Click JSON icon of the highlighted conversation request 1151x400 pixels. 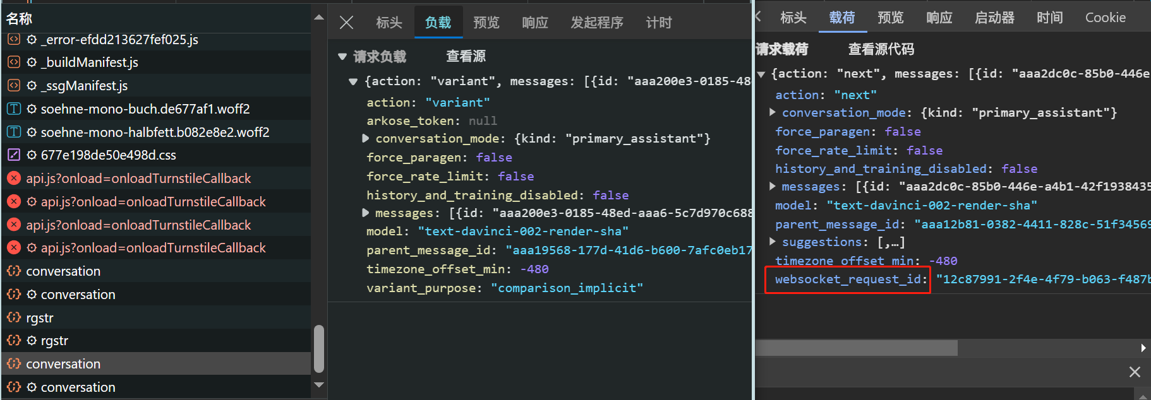14,363
